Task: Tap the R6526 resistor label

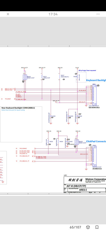Action: pos(51,142)
